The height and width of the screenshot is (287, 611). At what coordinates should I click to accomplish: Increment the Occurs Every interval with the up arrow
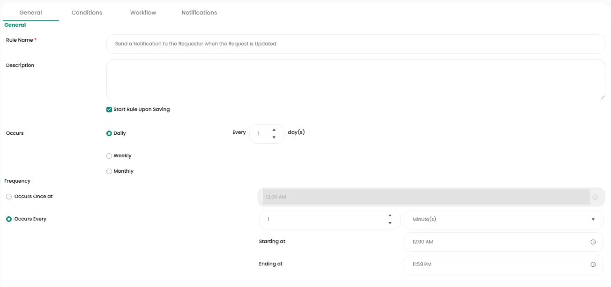(390, 215)
